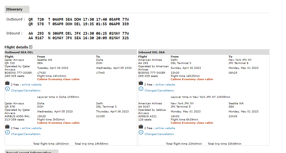Viewport: 286px width, 153px height.
Task: Click the baggage icon for flight QR 720
Action: point(7,83)
